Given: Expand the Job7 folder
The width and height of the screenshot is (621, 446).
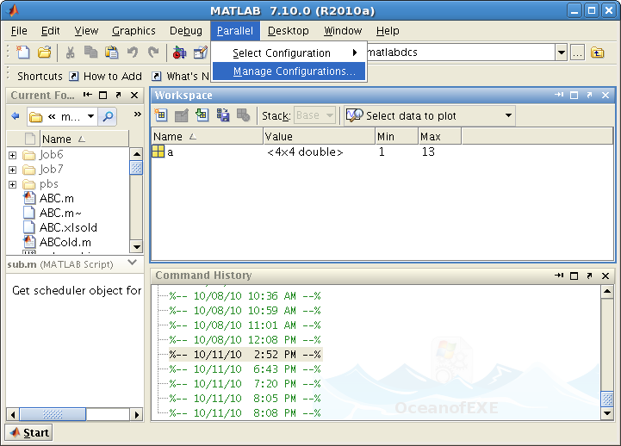Looking at the screenshot, I should [12, 170].
